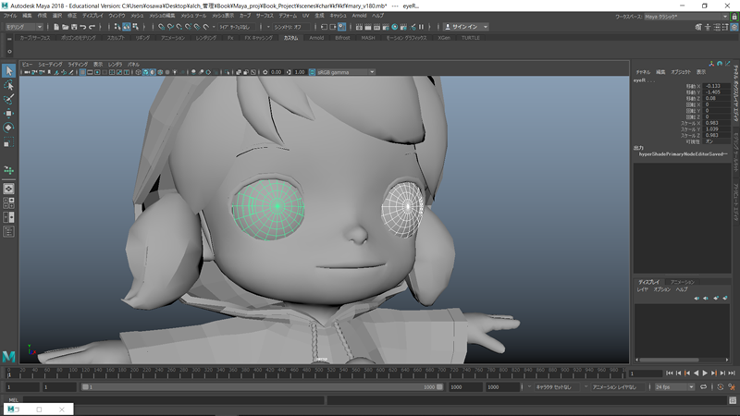The image size is (740, 416).
Task: Toggle snap to points magnet
Action: 179,27
